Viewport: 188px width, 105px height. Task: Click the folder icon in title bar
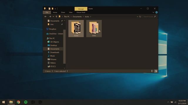[45, 8]
